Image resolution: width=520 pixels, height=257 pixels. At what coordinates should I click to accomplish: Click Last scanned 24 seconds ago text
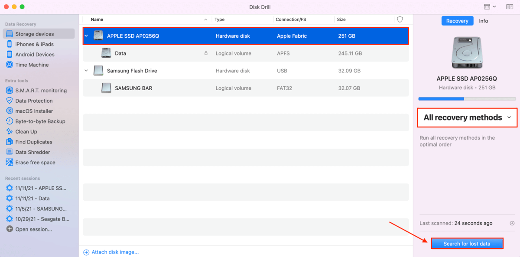click(456, 223)
